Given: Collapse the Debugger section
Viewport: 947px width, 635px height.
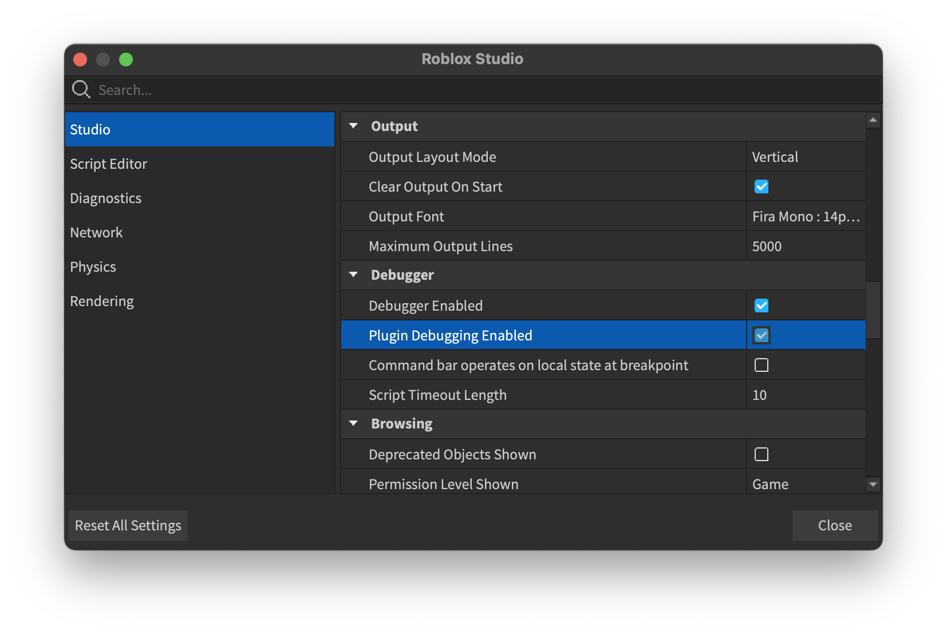Looking at the screenshot, I should (353, 275).
